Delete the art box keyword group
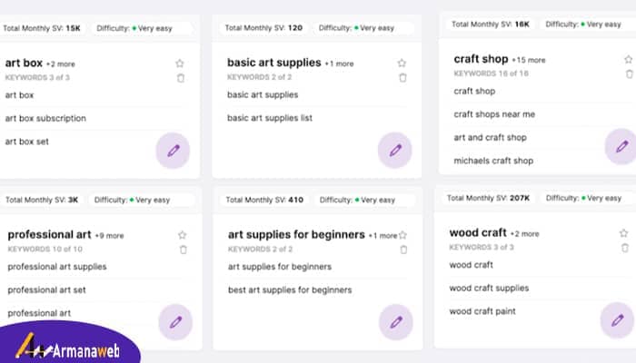This screenshot has width=636, height=363. (x=181, y=78)
